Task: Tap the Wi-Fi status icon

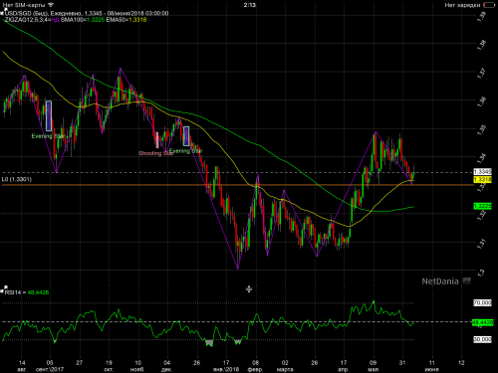Action: [51, 5]
